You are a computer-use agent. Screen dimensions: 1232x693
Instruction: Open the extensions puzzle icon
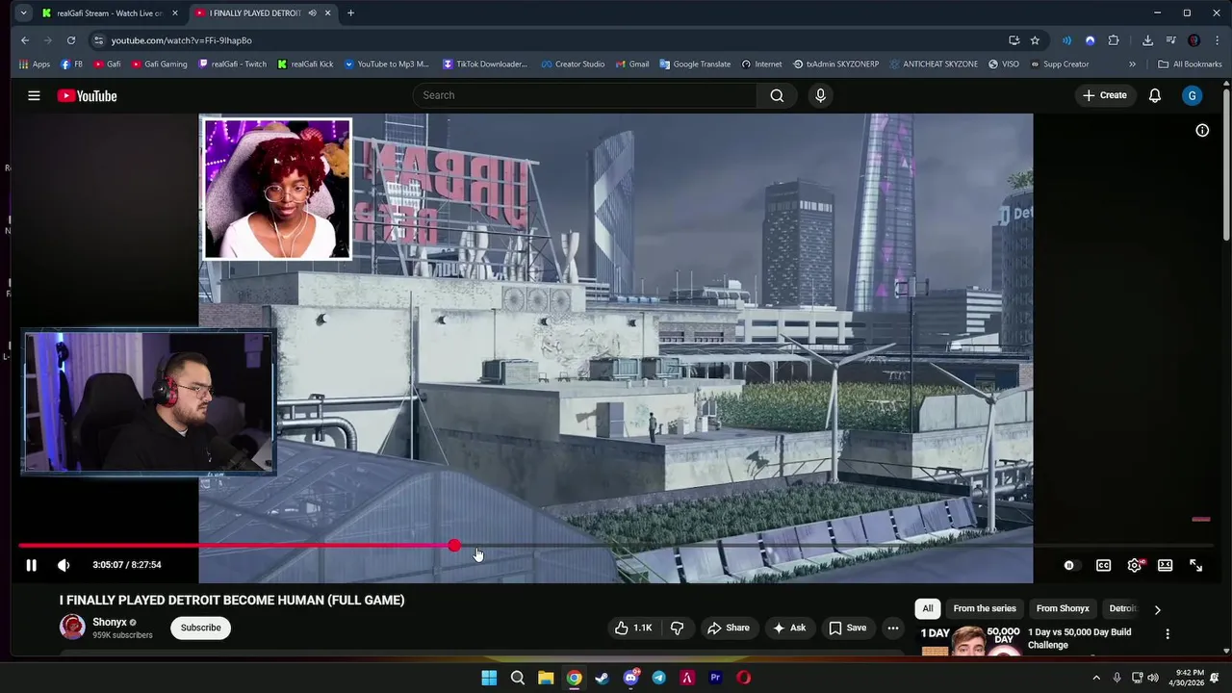point(1114,40)
